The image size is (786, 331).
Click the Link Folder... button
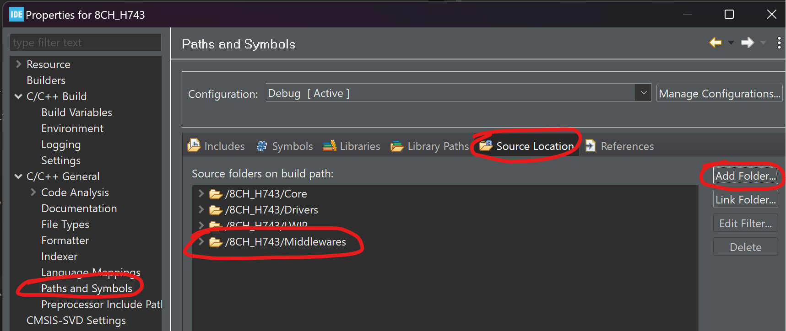pos(745,200)
